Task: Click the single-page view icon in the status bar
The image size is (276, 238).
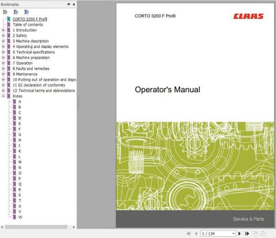Action: 255,233
